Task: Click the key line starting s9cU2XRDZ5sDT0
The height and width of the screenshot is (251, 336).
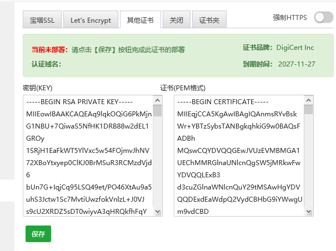Action: (x=86, y=212)
